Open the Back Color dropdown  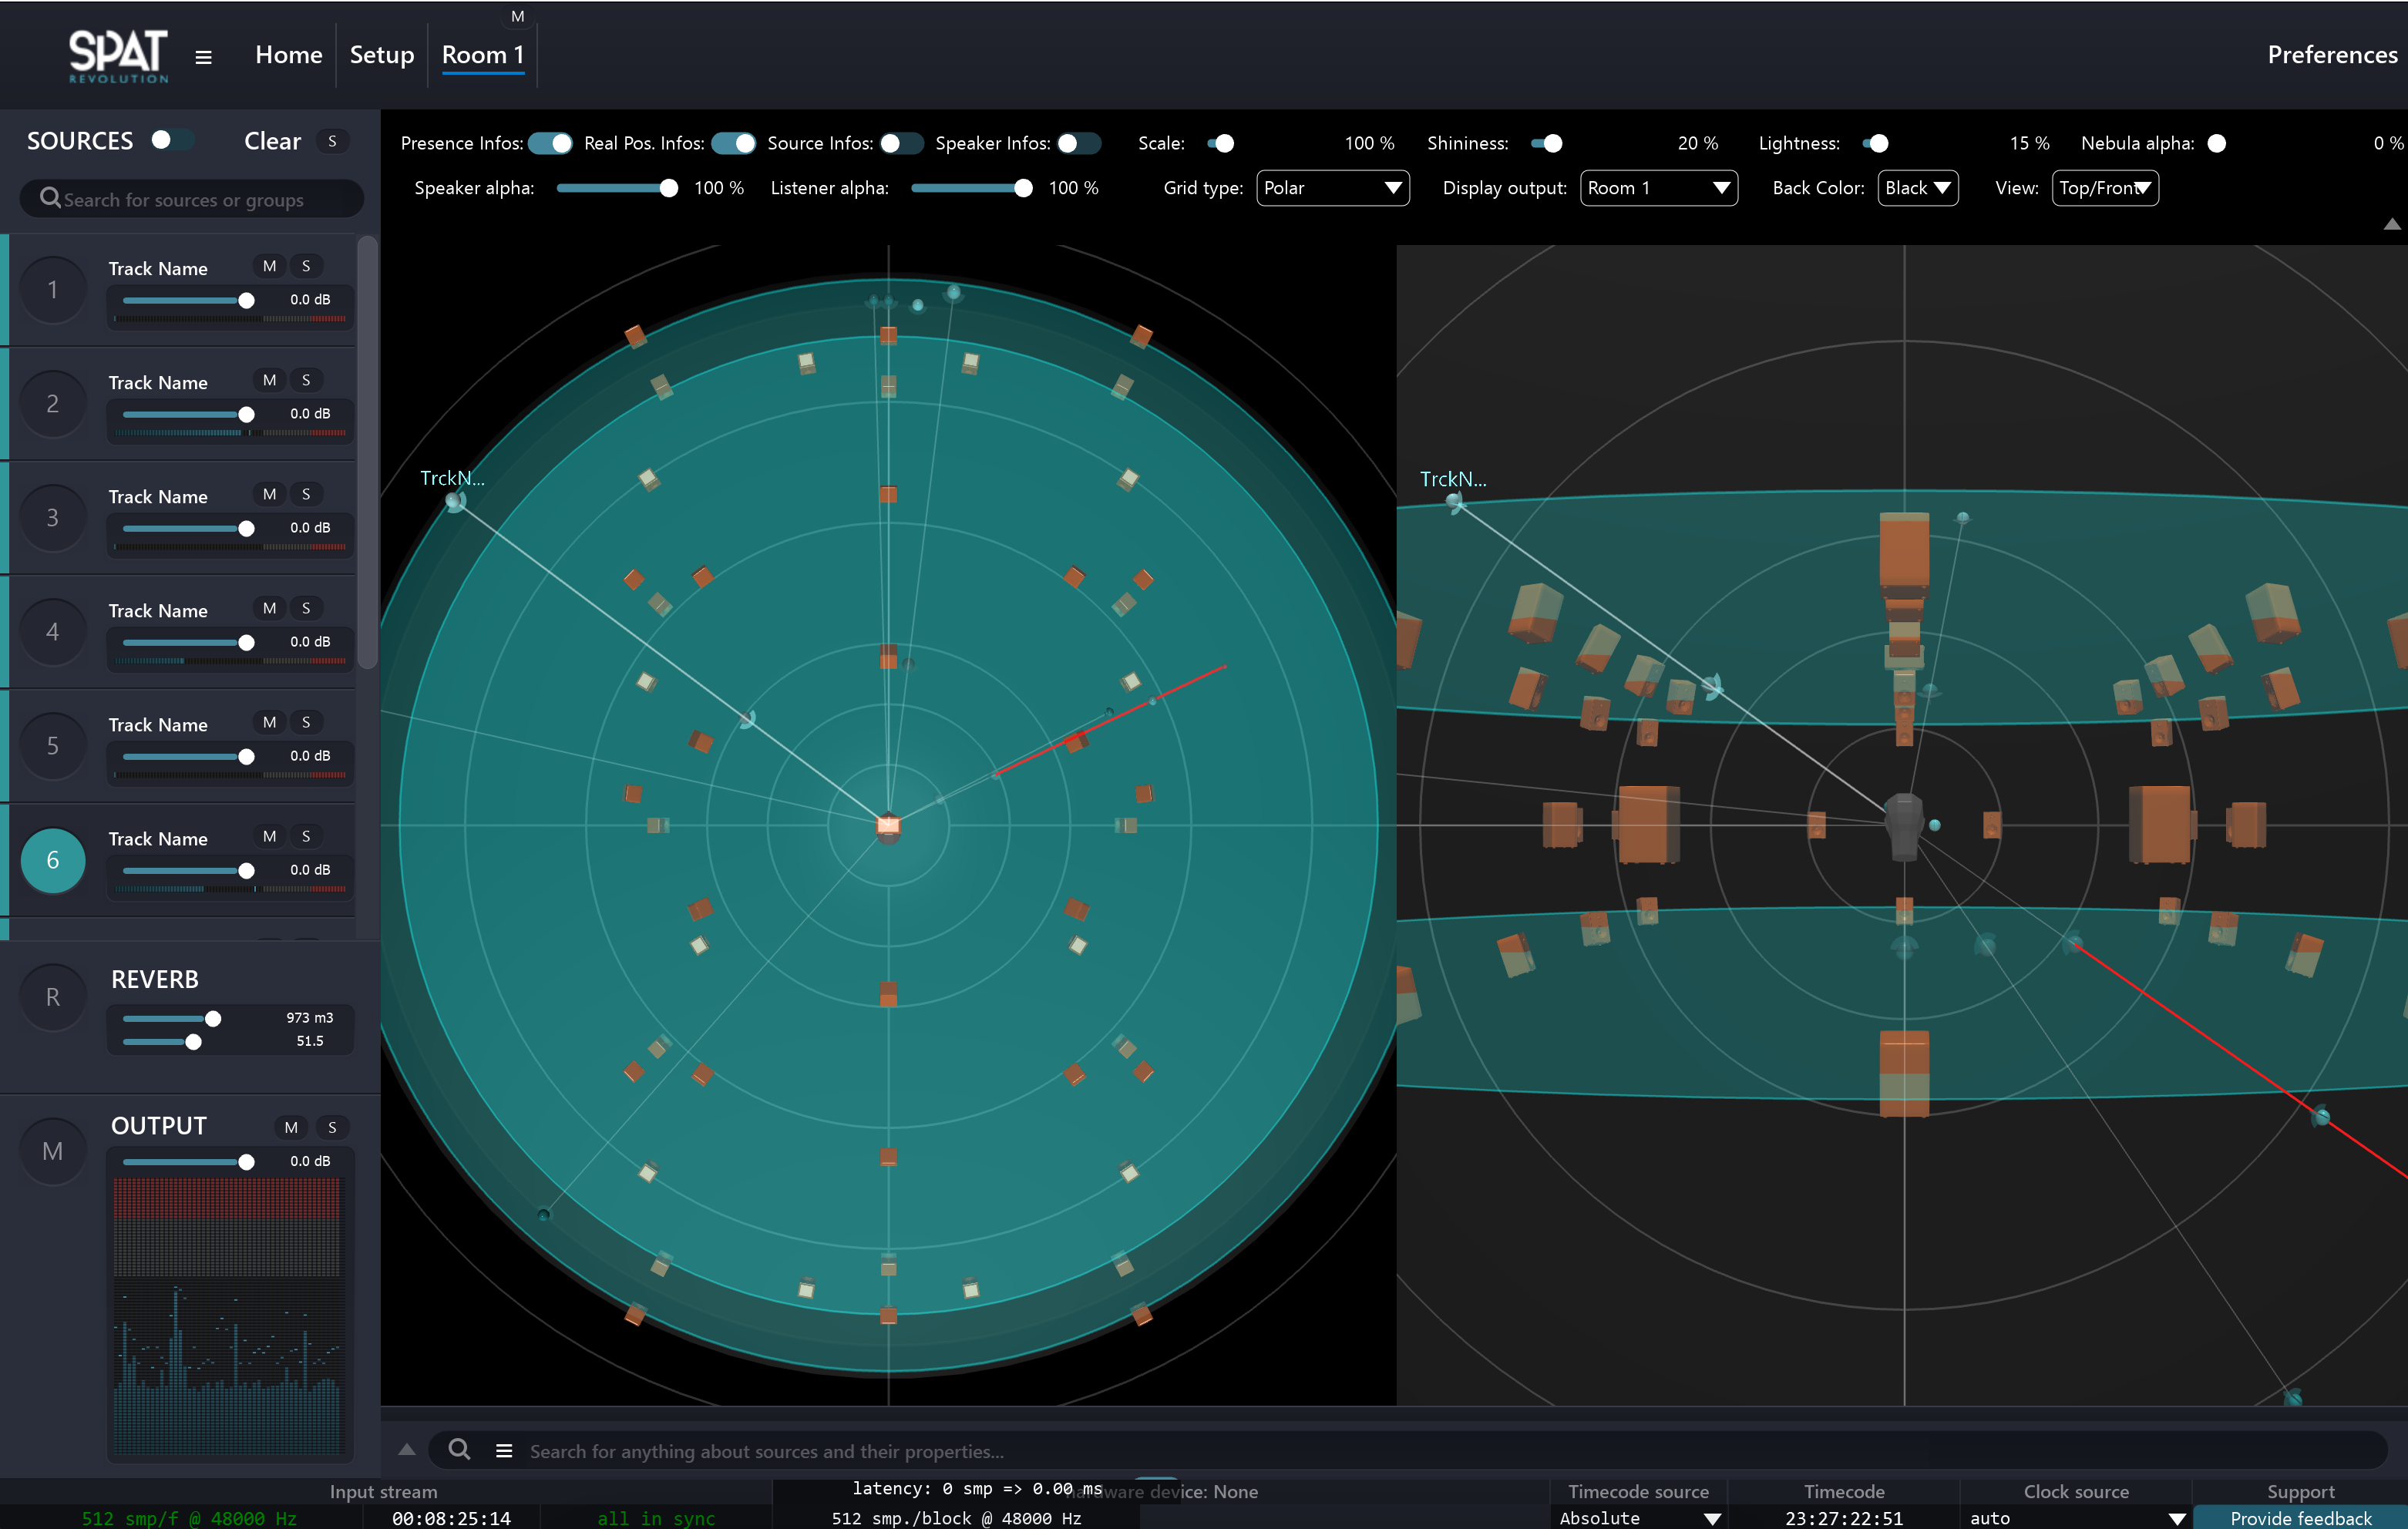1917,188
